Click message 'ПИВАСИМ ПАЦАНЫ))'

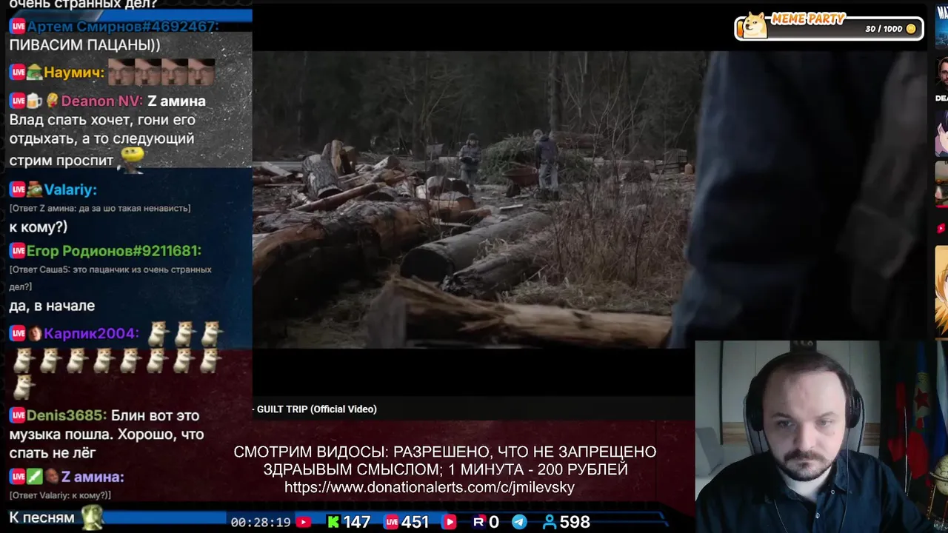click(x=84, y=45)
